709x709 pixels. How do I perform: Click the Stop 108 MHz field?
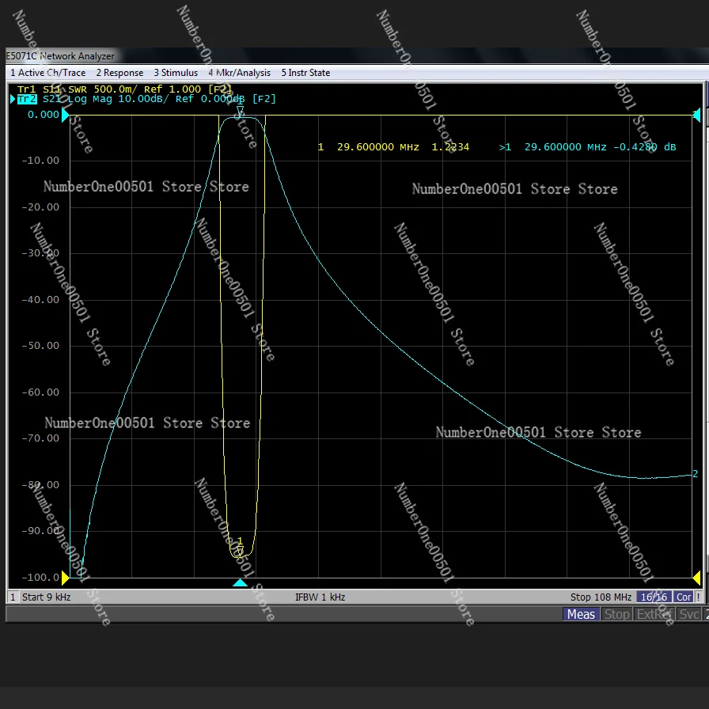pyautogui.click(x=601, y=597)
